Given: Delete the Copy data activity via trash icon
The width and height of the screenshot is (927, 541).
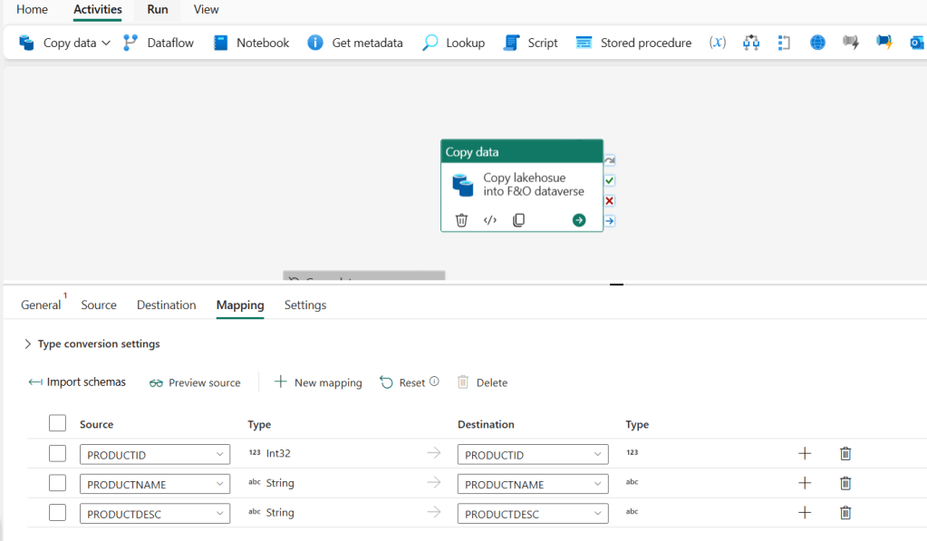Looking at the screenshot, I should click(461, 220).
